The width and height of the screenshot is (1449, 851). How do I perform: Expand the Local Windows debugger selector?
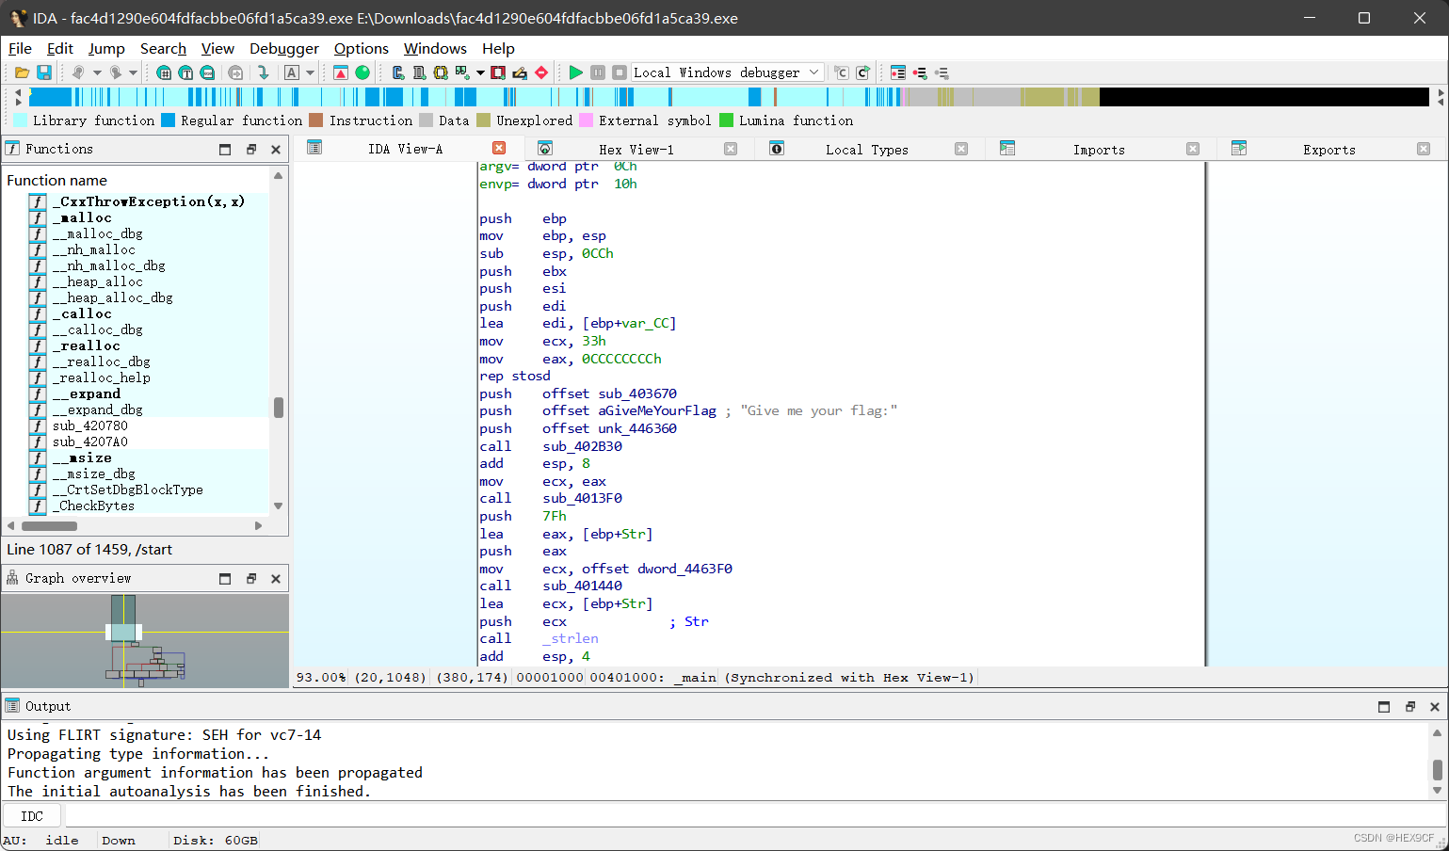pos(813,72)
